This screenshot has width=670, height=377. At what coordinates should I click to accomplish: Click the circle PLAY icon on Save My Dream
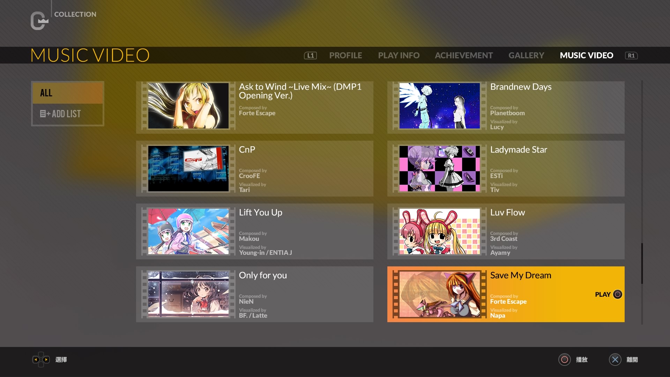tap(618, 294)
